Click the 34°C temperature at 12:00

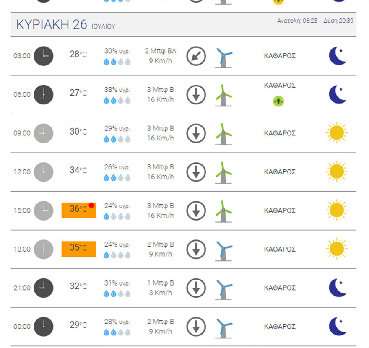point(78,170)
